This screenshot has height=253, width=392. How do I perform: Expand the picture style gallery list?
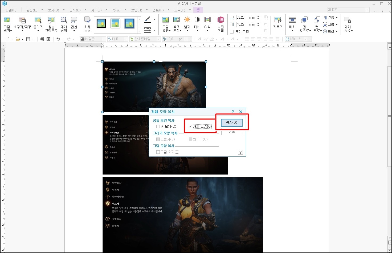139,31
